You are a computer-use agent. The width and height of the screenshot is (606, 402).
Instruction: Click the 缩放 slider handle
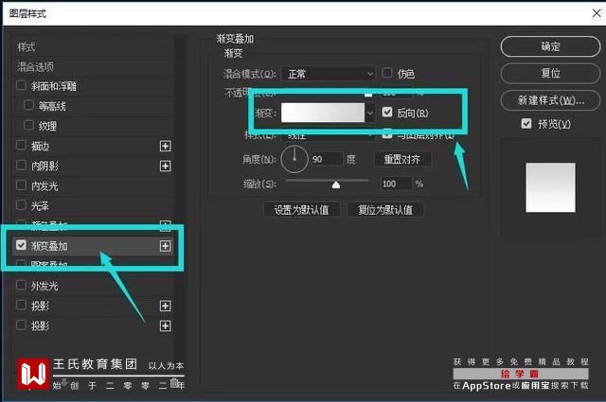coord(336,185)
